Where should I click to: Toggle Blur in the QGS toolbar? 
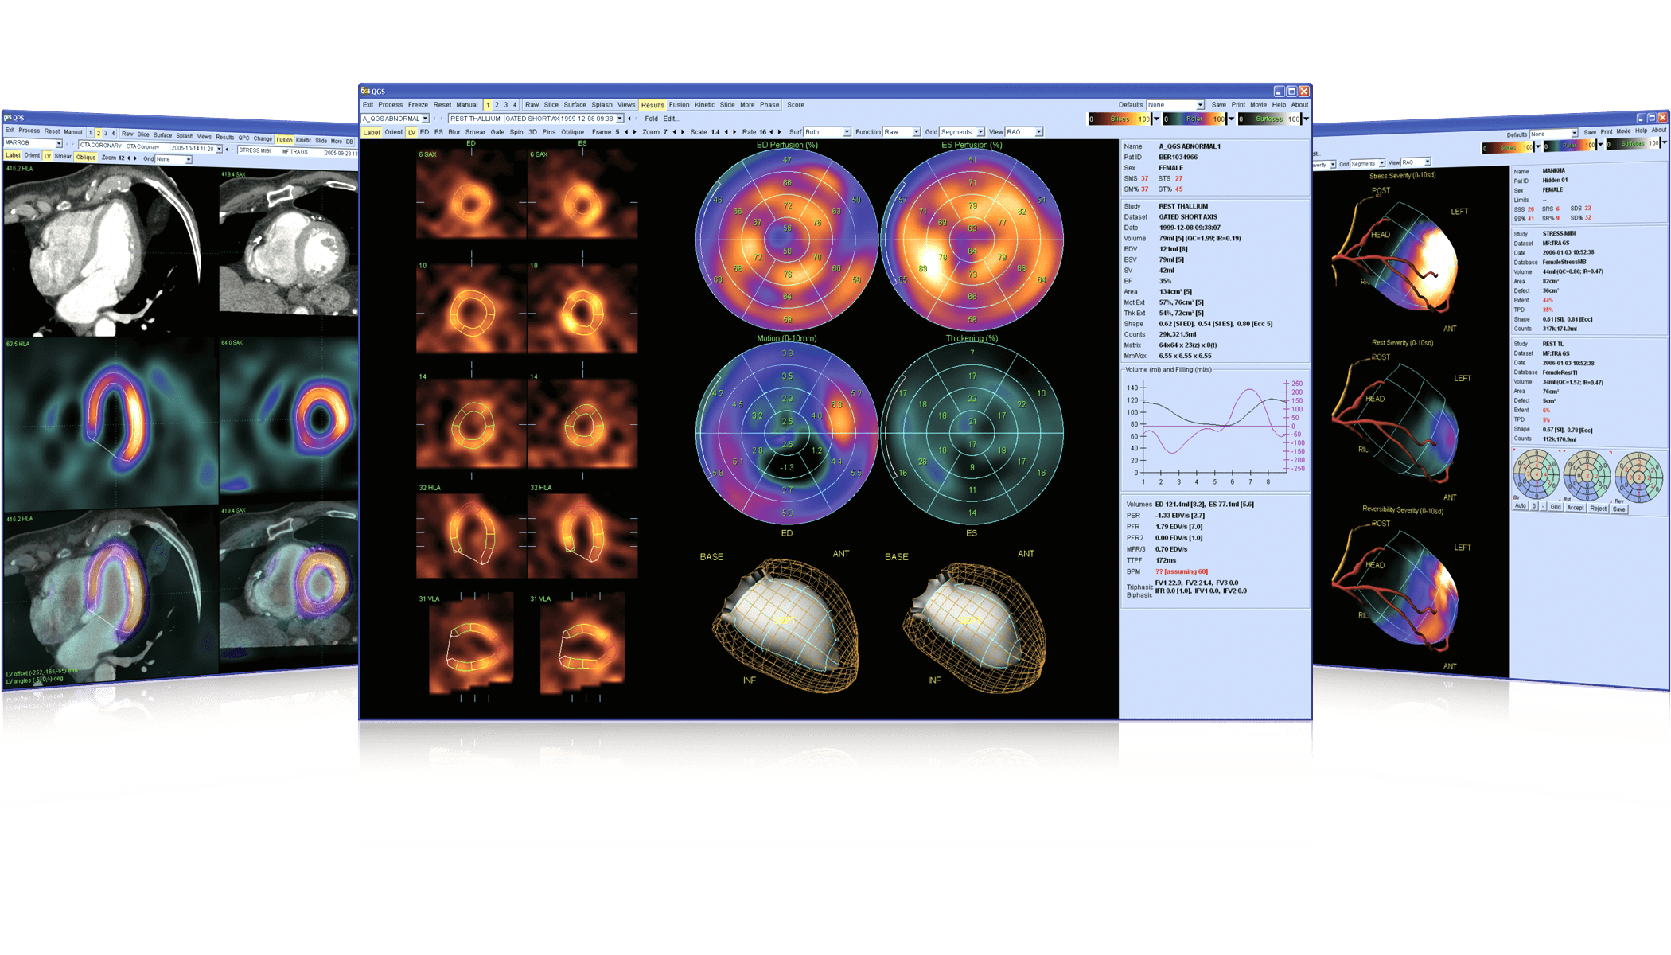pos(454,132)
